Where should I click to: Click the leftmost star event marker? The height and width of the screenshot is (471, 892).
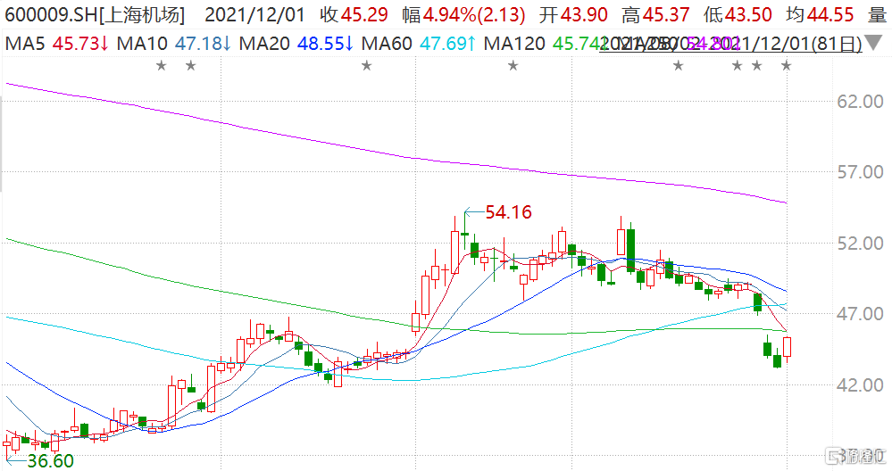[162, 66]
